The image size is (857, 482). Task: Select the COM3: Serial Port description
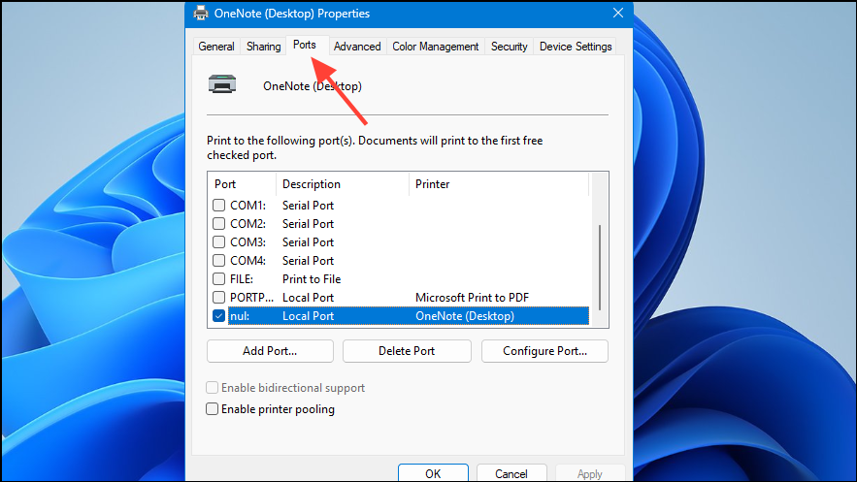(x=308, y=241)
